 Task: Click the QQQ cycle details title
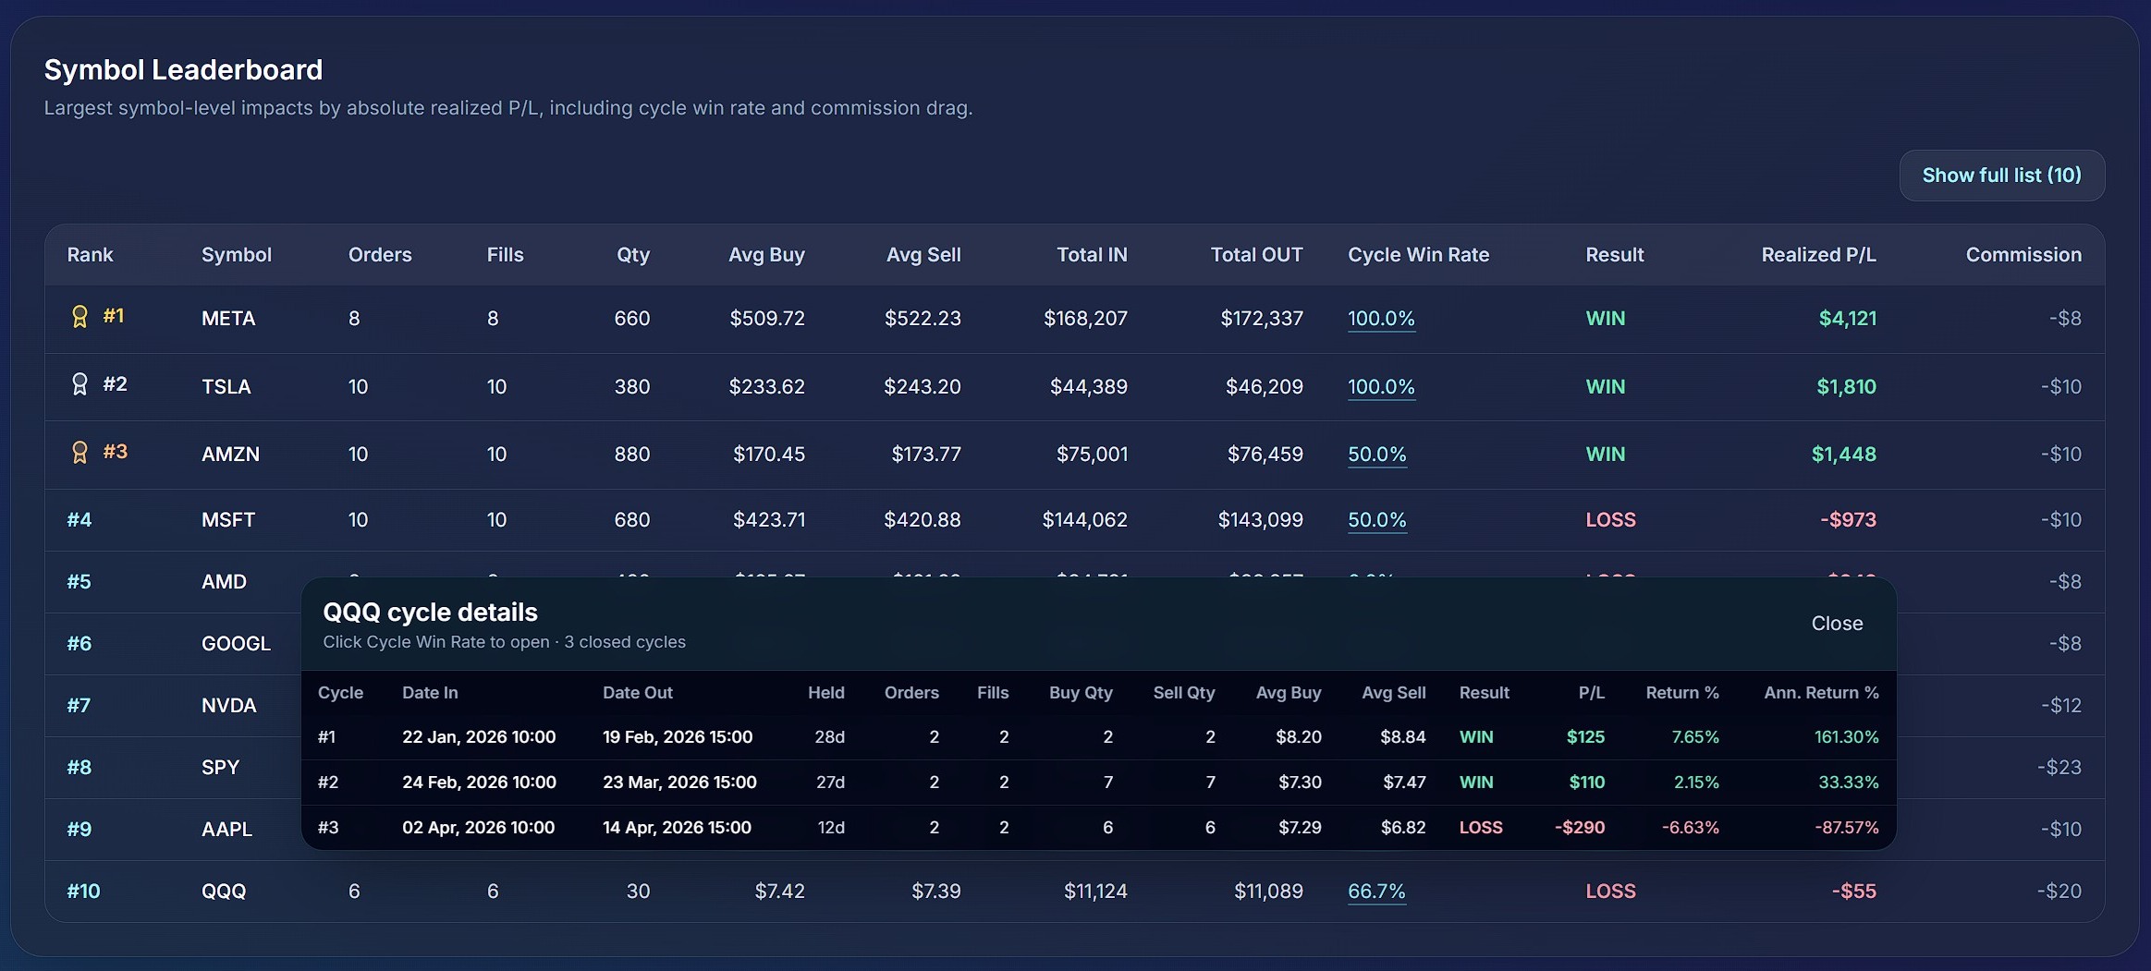coord(430,613)
